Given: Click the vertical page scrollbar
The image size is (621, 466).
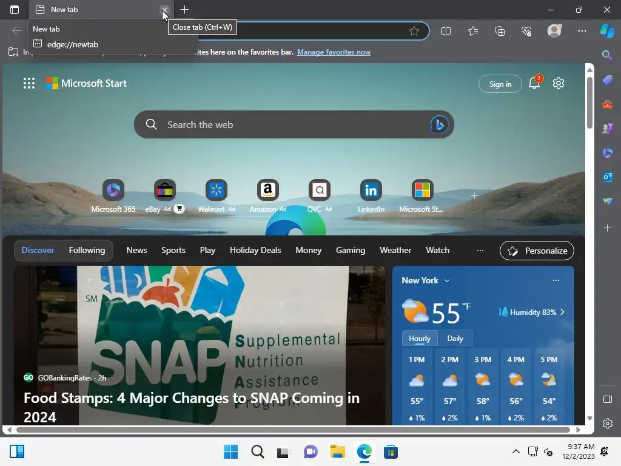Looking at the screenshot, I should coord(589,102).
